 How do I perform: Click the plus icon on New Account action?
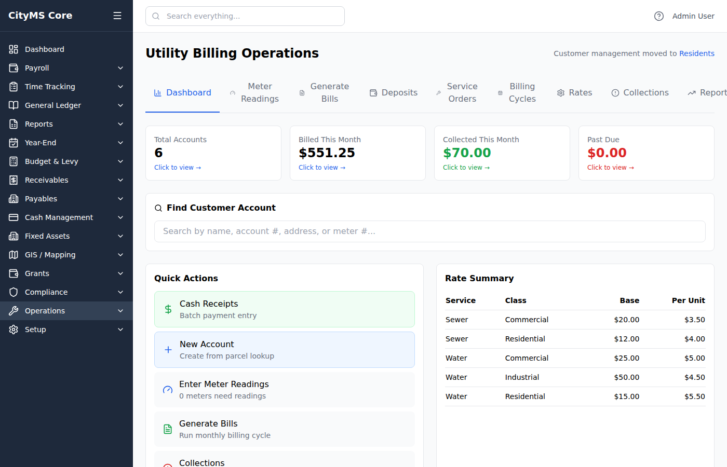coord(167,349)
